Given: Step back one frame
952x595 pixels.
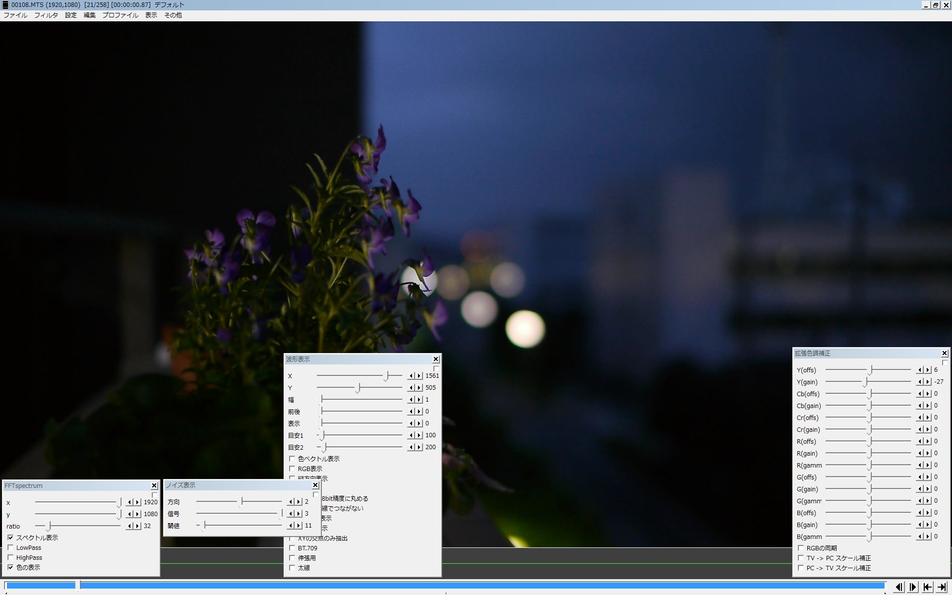Looking at the screenshot, I should pos(898,587).
